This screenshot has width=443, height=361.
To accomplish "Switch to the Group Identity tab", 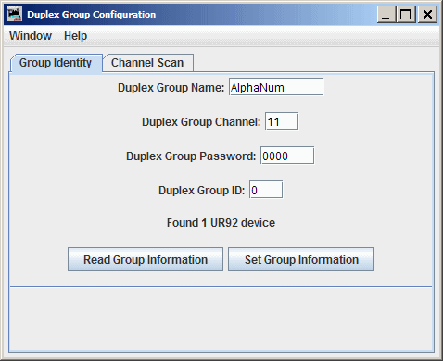I will point(57,63).
